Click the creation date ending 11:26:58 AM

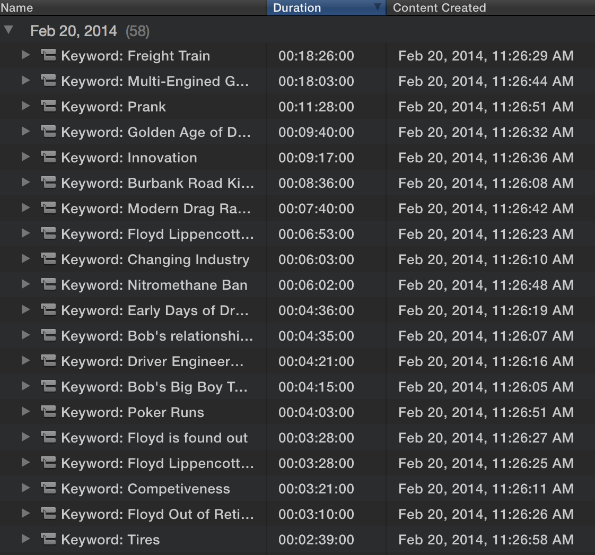[486, 540]
